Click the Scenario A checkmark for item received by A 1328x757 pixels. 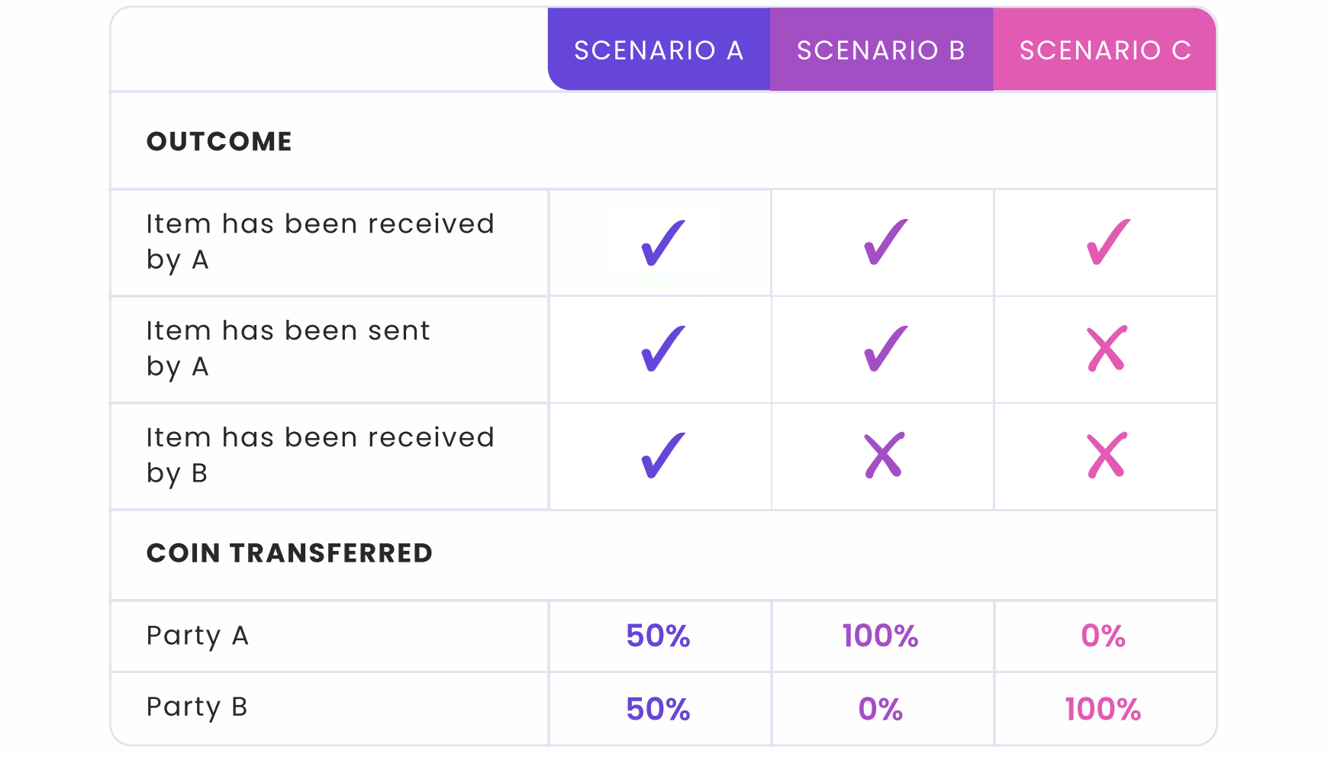coord(663,243)
